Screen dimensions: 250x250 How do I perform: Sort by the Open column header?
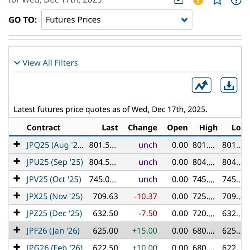coord(177,127)
